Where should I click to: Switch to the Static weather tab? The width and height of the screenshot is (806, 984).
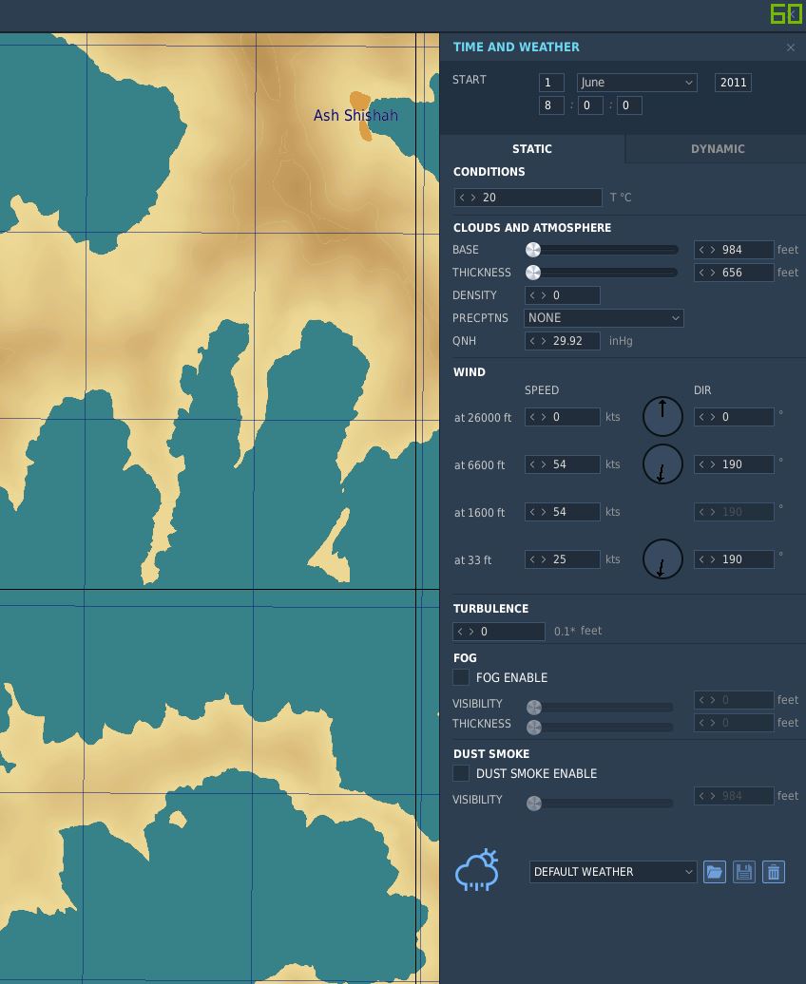point(531,149)
